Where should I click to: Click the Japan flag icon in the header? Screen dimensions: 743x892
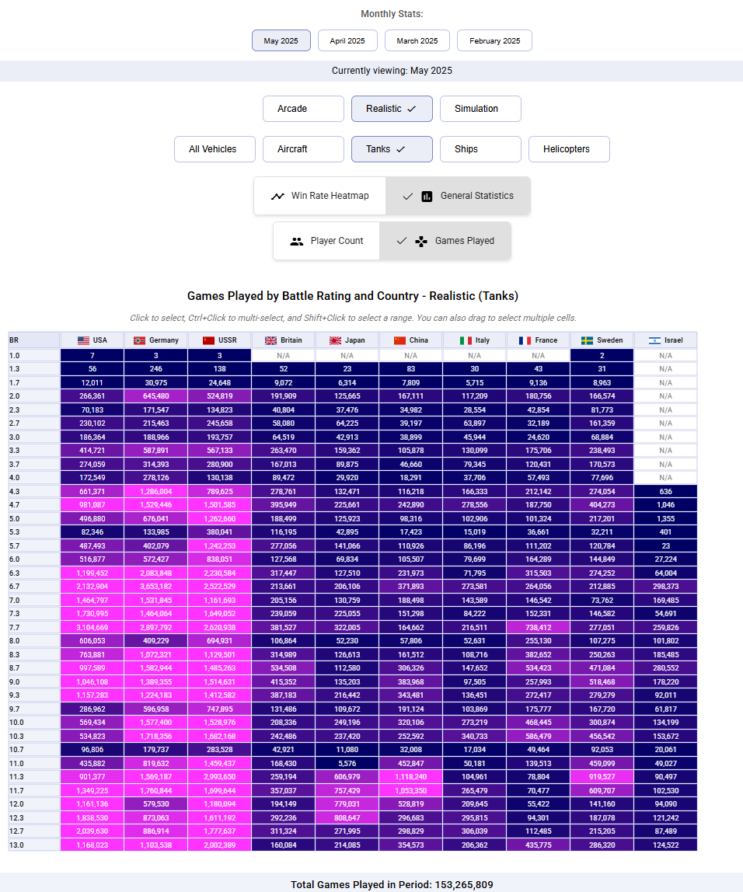(335, 340)
